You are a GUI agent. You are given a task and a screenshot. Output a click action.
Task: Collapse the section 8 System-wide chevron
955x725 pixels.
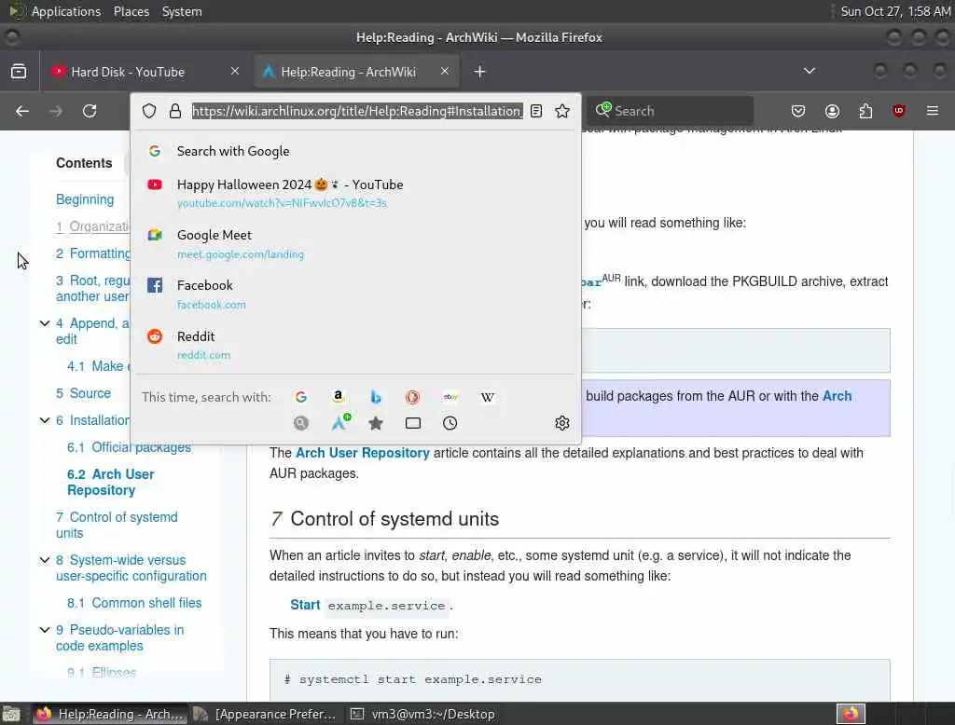pyautogui.click(x=45, y=560)
